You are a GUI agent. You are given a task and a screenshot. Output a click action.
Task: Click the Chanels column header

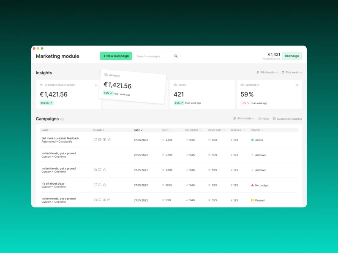(x=98, y=130)
